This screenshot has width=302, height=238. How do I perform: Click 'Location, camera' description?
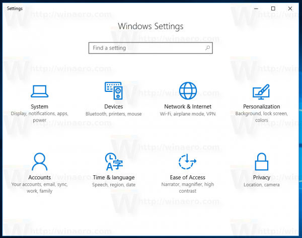262,185
